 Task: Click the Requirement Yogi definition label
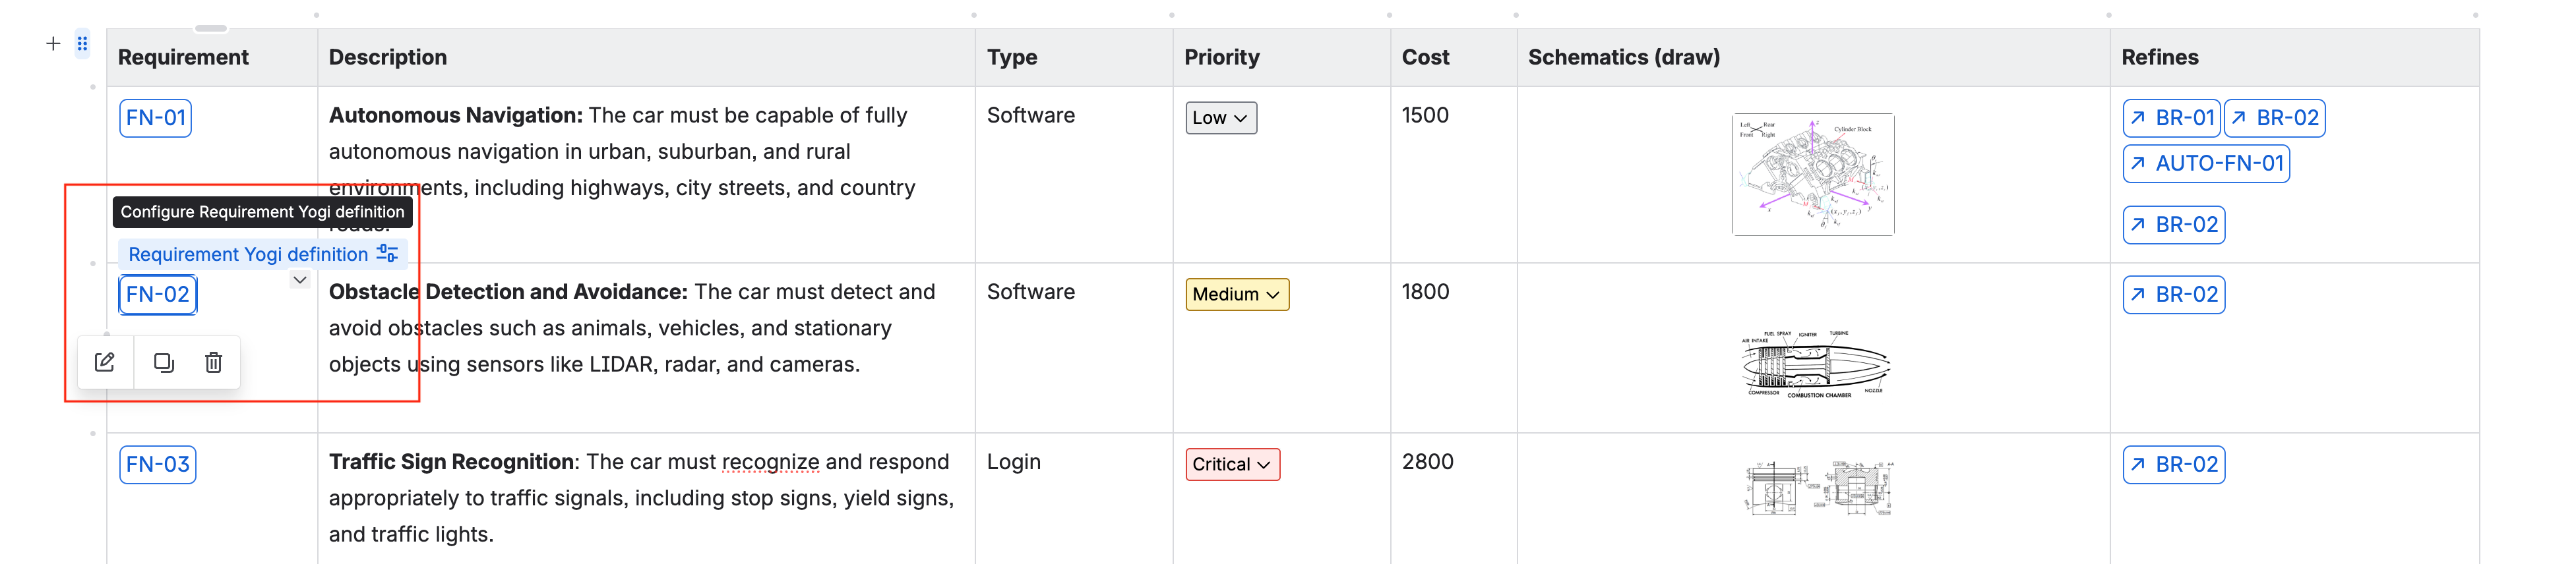tap(248, 254)
